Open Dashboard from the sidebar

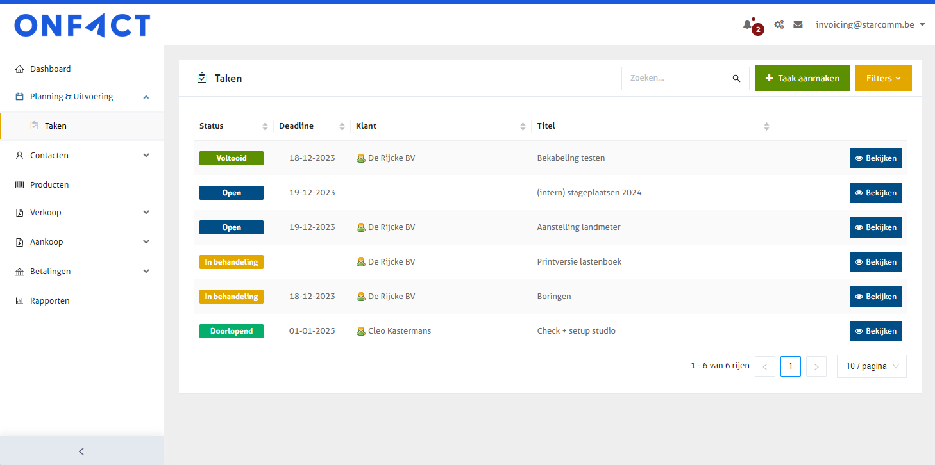pyautogui.click(x=50, y=69)
